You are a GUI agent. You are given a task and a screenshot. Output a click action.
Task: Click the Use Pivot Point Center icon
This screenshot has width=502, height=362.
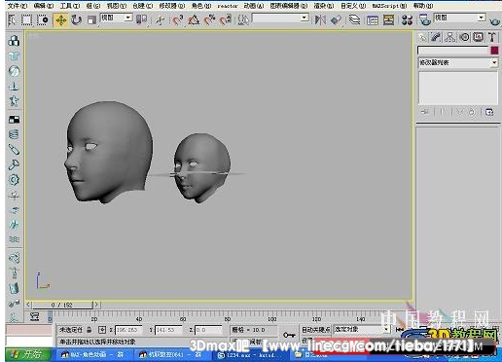tap(142, 19)
